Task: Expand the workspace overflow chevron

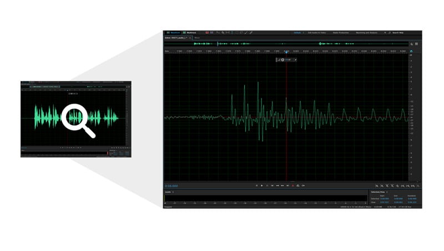Action: click(385, 33)
